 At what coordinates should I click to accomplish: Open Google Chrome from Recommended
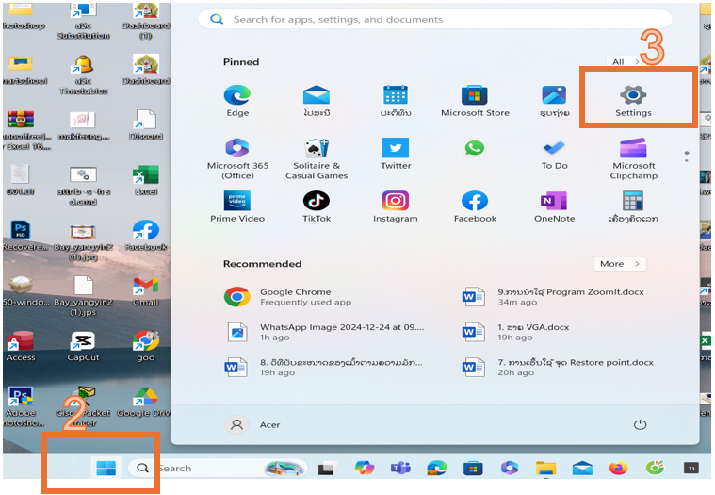[294, 297]
